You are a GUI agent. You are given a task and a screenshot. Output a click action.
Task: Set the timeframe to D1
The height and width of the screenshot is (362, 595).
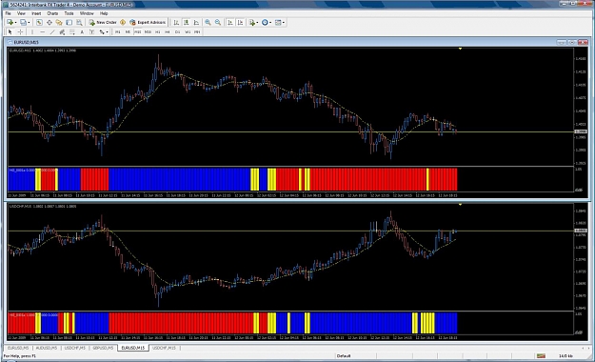[x=177, y=31]
